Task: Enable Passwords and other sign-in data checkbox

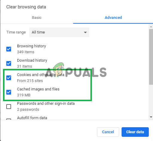Action: tap(9, 107)
